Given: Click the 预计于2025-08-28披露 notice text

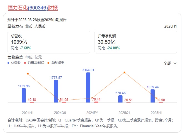Looking at the screenshot, I should (37, 20).
